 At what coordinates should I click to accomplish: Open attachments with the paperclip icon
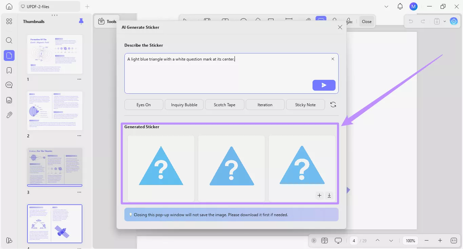coord(9,115)
